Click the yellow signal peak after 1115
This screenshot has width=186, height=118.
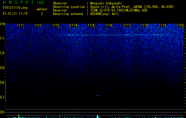98,116
